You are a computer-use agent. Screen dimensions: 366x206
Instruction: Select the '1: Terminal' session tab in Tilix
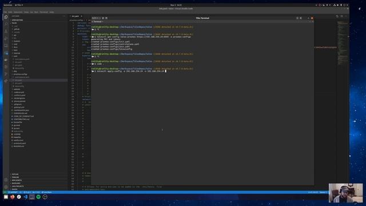[98, 22]
